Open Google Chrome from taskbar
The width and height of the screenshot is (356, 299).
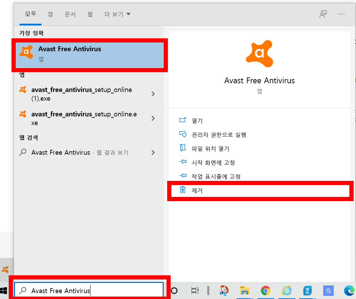[266, 290]
